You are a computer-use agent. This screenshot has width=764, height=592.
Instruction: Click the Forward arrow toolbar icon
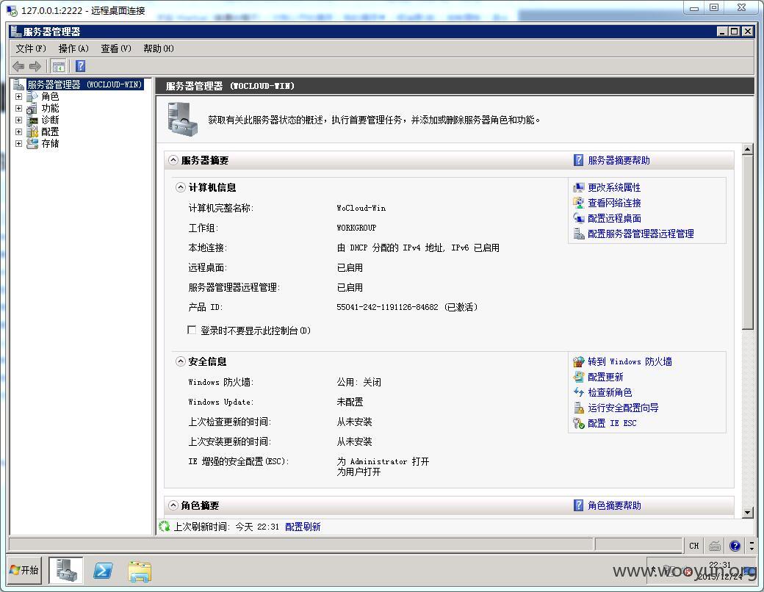coord(35,66)
